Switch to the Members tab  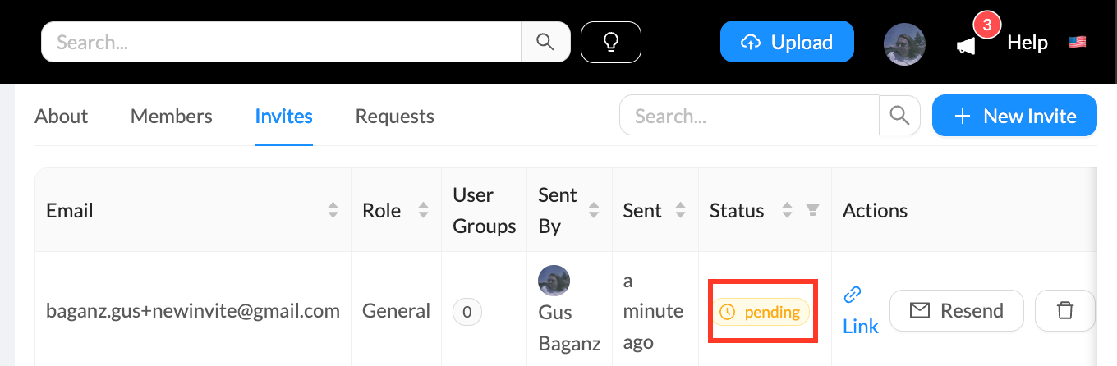coord(171,117)
